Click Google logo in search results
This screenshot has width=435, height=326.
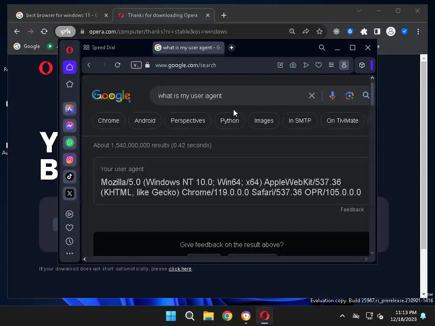pyautogui.click(x=111, y=96)
